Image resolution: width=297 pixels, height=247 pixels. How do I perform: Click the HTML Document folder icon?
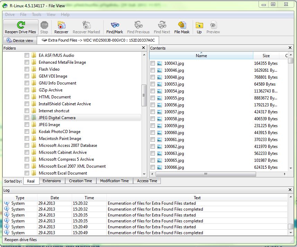coord(34,97)
